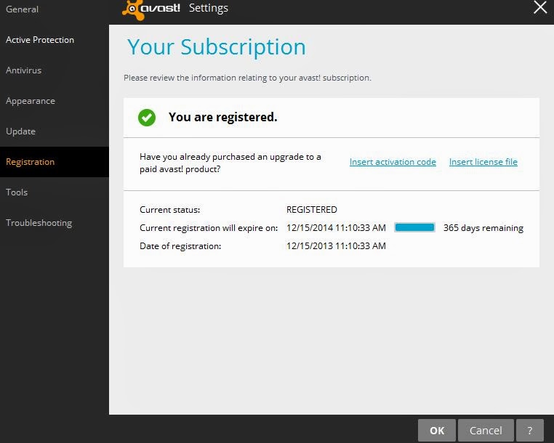Click the 'Have you already purchased' question text
The image size is (554, 443).
pyautogui.click(x=230, y=163)
